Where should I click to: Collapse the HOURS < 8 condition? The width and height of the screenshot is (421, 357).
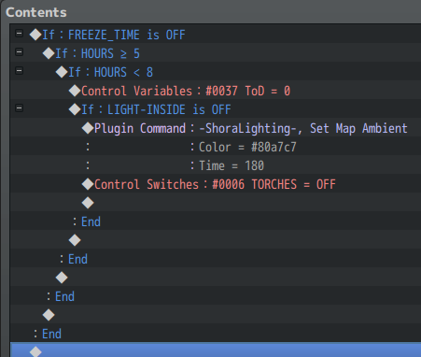[x=19, y=71]
